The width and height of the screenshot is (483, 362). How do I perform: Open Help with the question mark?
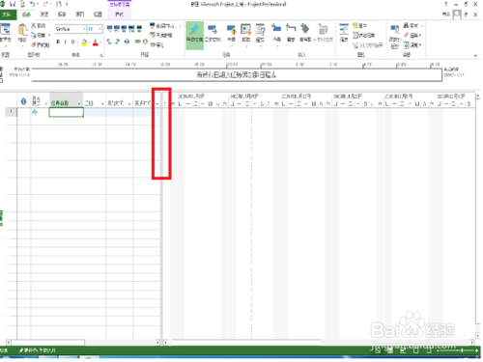pyautogui.click(x=446, y=4)
